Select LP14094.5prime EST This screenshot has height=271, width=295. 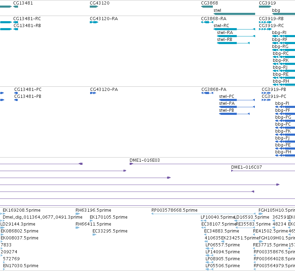[x=223, y=252]
